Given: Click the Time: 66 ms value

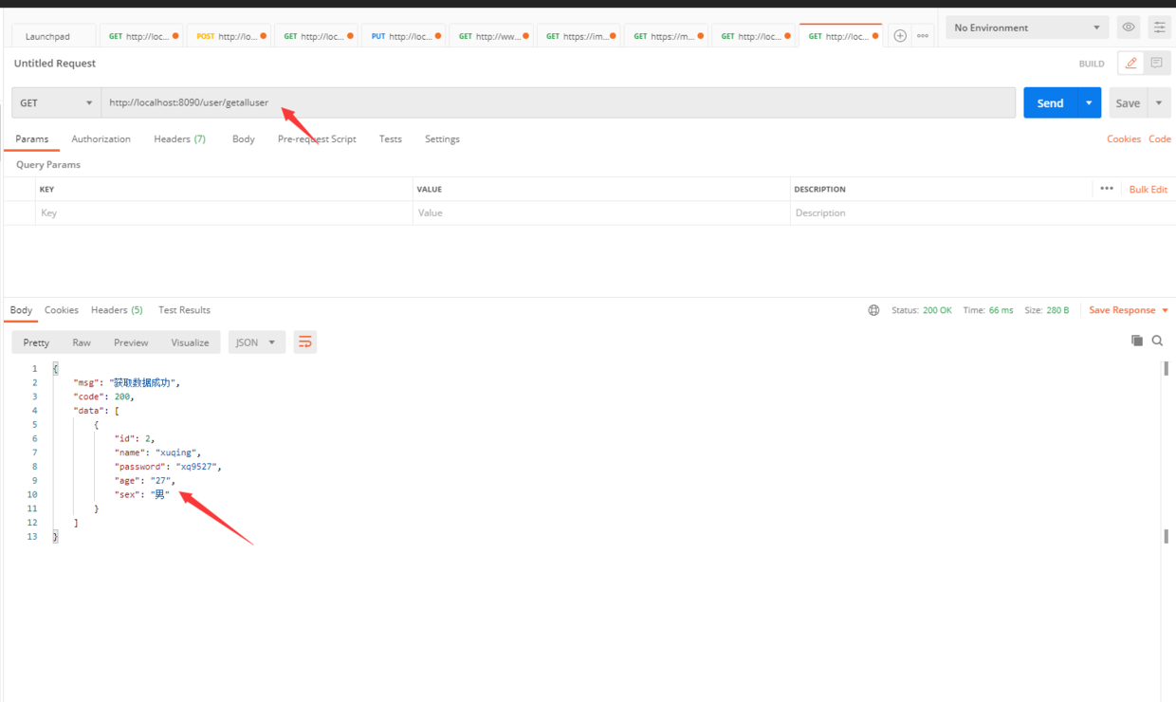Looking at the screenshot, I should click(988, 310).
